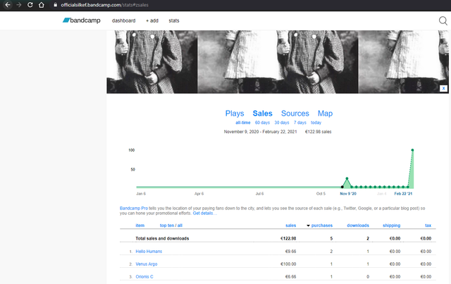Switch to the Sources tab
Viewport: 451px width, 284px height.
point(295,113)
